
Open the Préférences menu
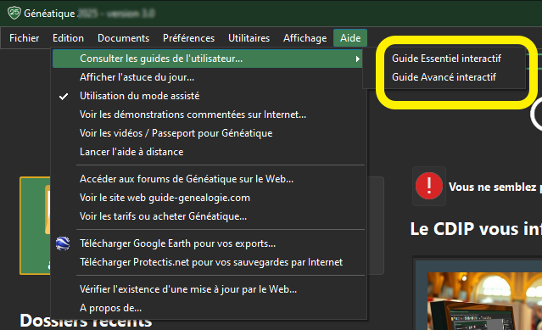click(189, 38)
